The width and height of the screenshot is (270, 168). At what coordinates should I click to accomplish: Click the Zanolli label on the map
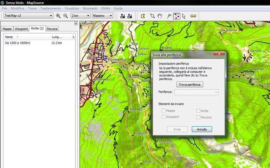coord(147,161)
